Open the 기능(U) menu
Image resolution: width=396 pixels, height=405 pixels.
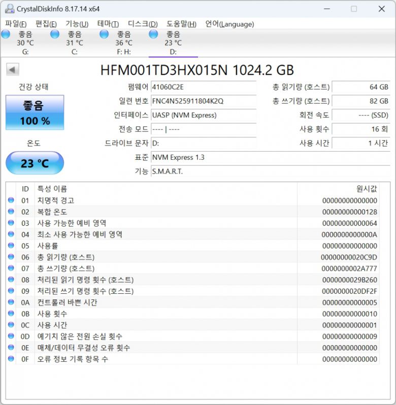[77, 24]
